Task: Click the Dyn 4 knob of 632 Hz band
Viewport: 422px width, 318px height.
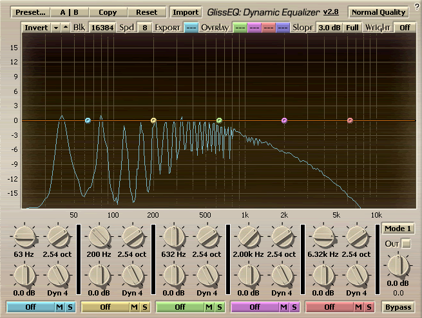Action: pos(207,276)
